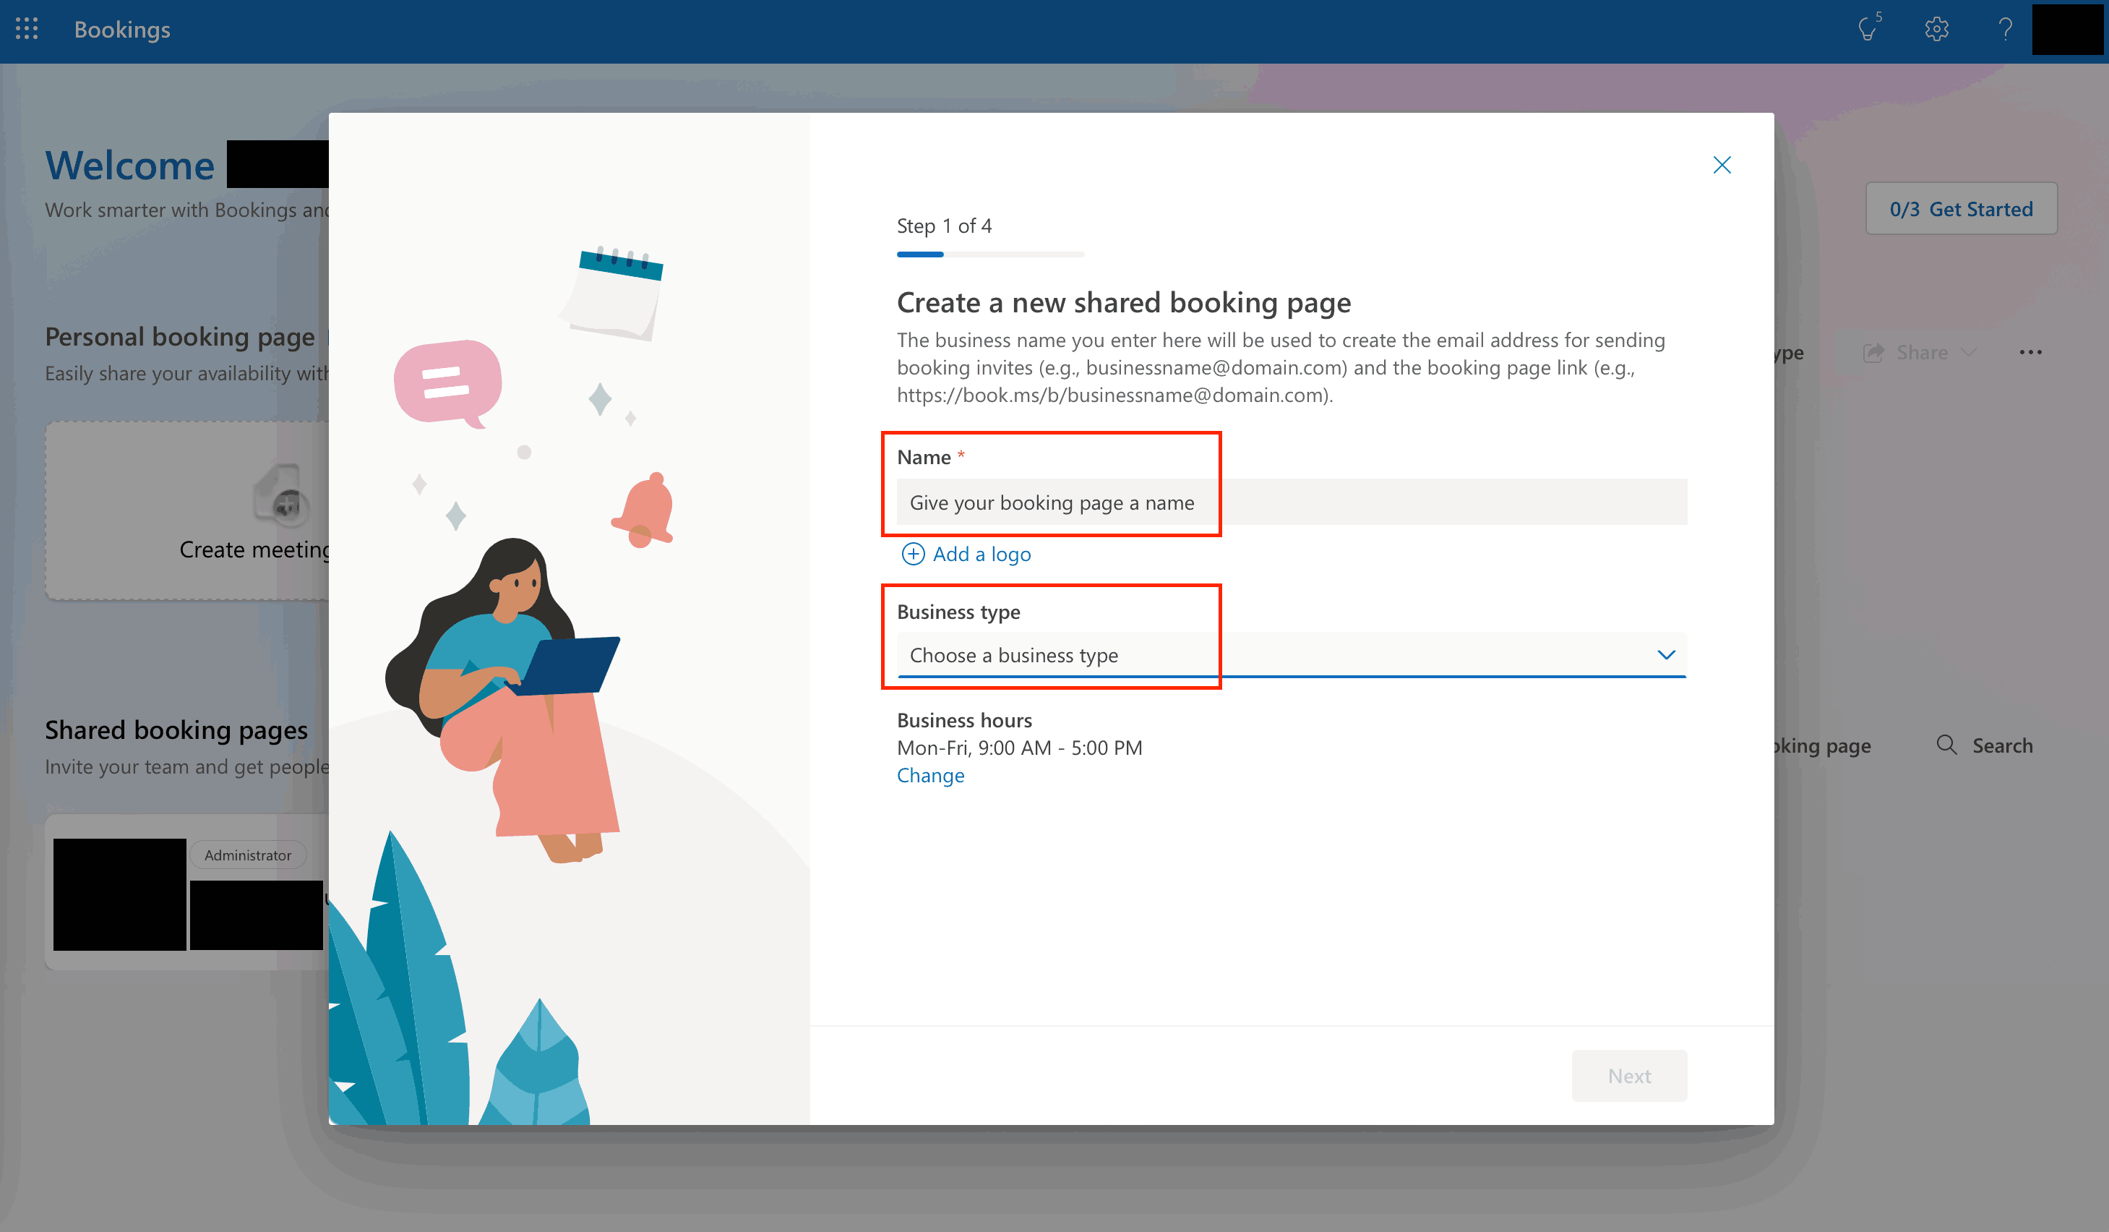The height and width of the screenshot is (1232, 2109).
Task: Click the Shared booking pages heading
Action: click(176, 729)
